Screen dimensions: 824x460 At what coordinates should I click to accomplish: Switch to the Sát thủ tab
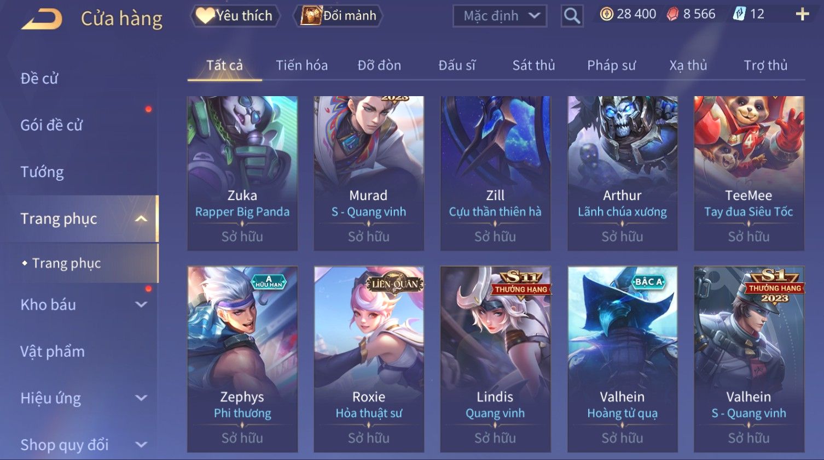click(533, 66)
